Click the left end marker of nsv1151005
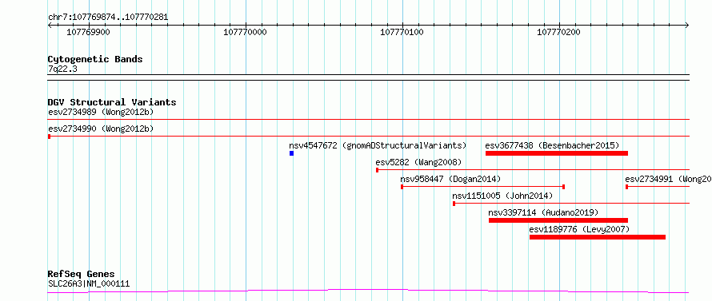 pos(454,204)
